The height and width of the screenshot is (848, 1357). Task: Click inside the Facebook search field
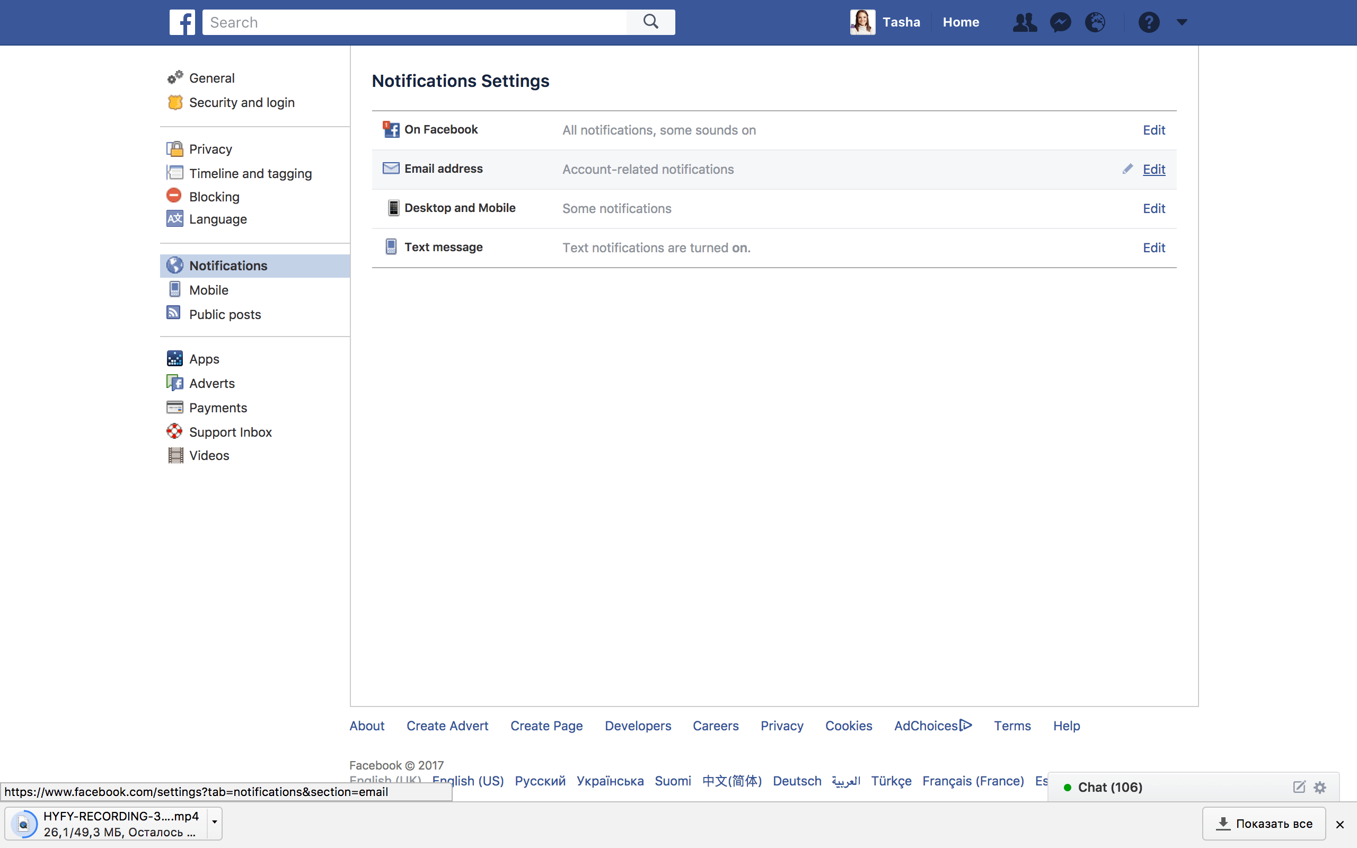coord(415,22)
